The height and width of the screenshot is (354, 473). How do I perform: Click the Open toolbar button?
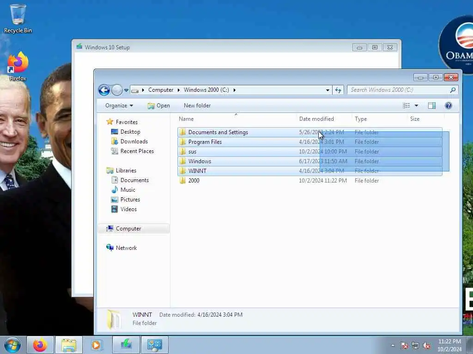(x=159, y=106)
